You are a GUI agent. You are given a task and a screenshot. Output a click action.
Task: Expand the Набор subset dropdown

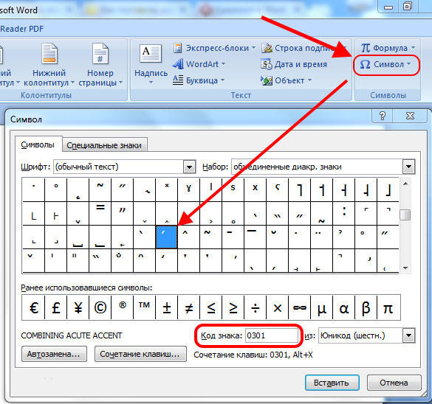[408, 167]
